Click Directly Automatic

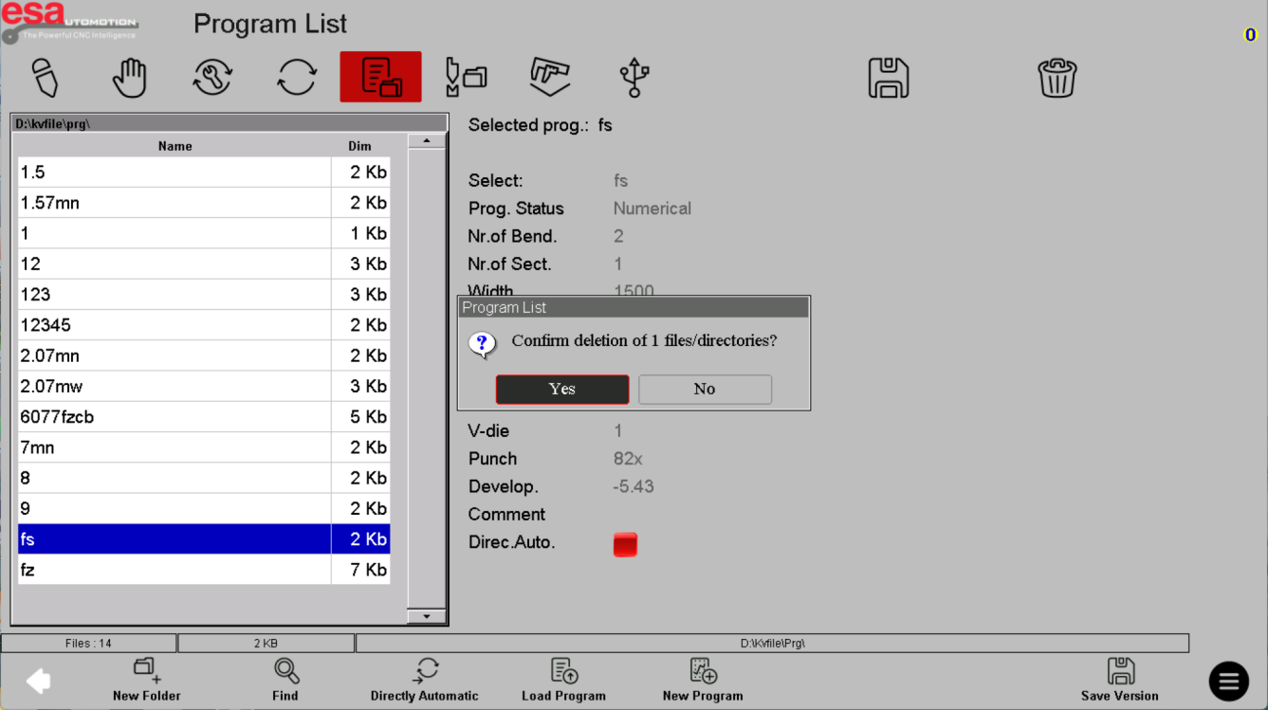tap(425, 681)
